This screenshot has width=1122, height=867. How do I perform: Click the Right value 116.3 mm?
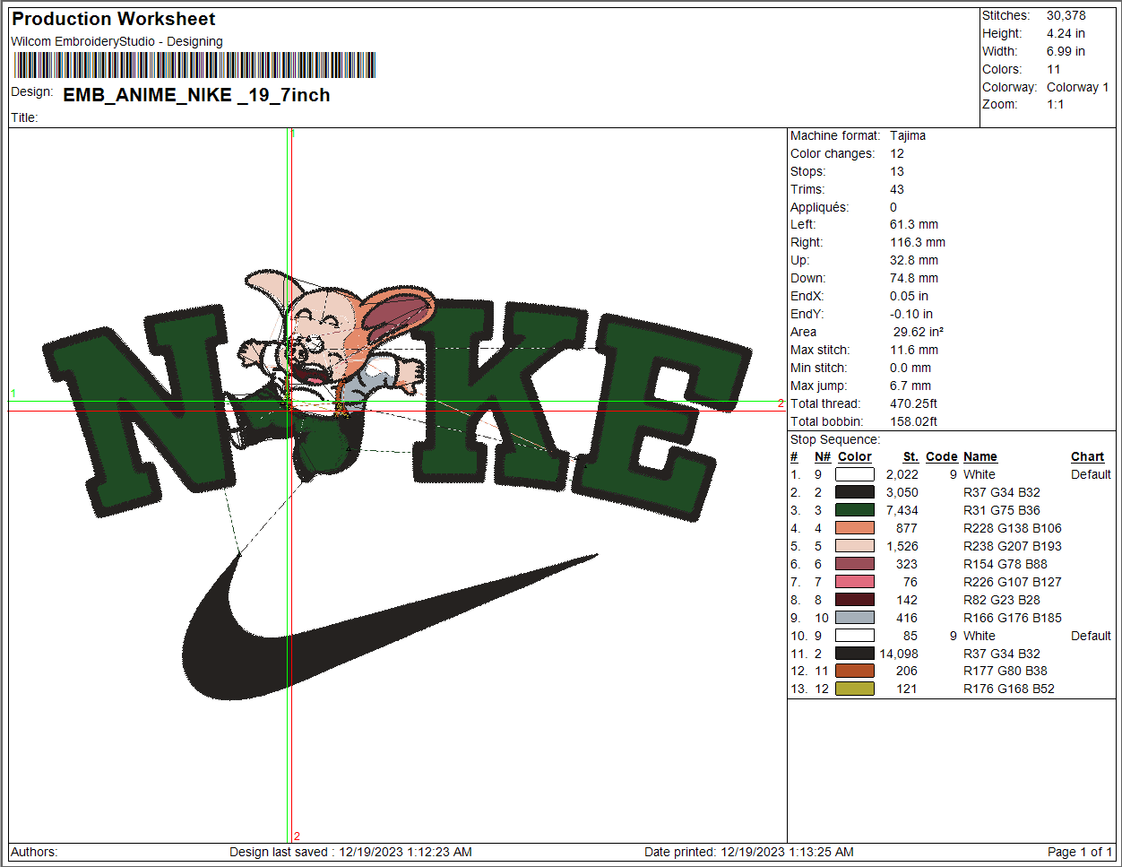[x=918, y=242]
